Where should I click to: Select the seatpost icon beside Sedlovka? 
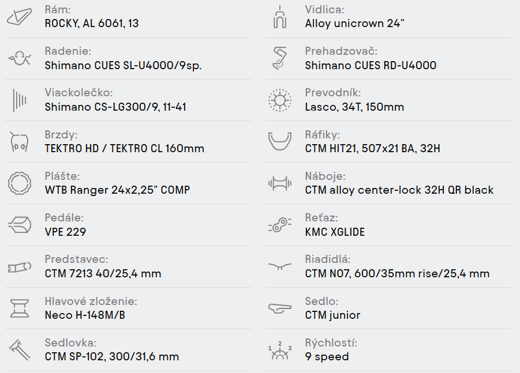click(20, 350)
